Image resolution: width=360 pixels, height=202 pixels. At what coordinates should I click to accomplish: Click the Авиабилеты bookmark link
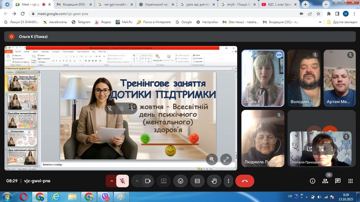[55, 22]
